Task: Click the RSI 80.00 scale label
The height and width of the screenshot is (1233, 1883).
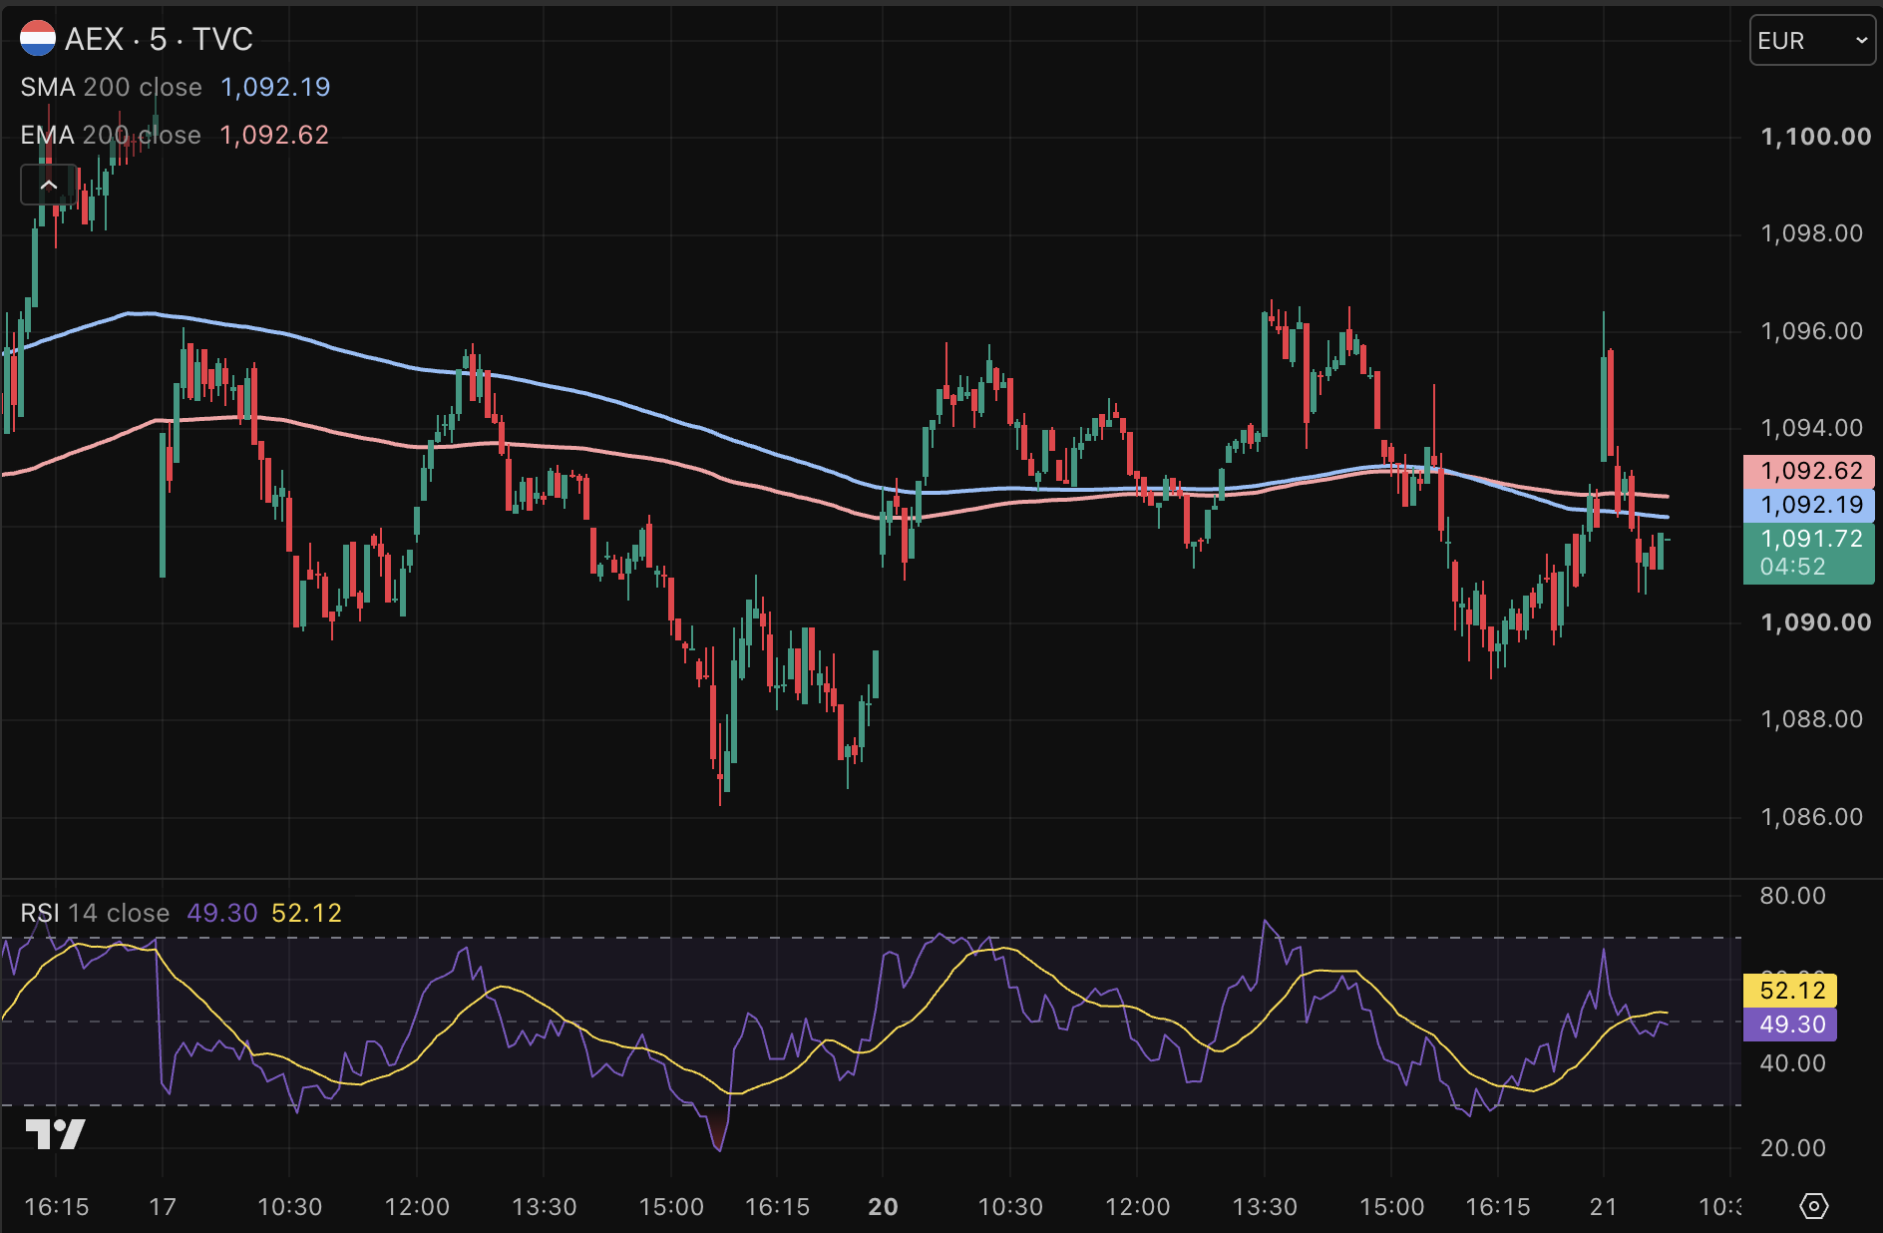Action: pyautogui.click(x=1792, y=896)
